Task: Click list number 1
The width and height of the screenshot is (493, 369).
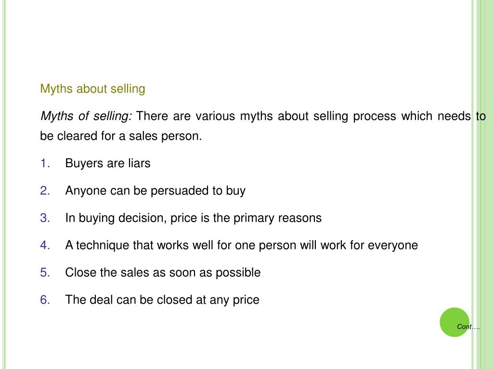Action: (x=45, y=163)
